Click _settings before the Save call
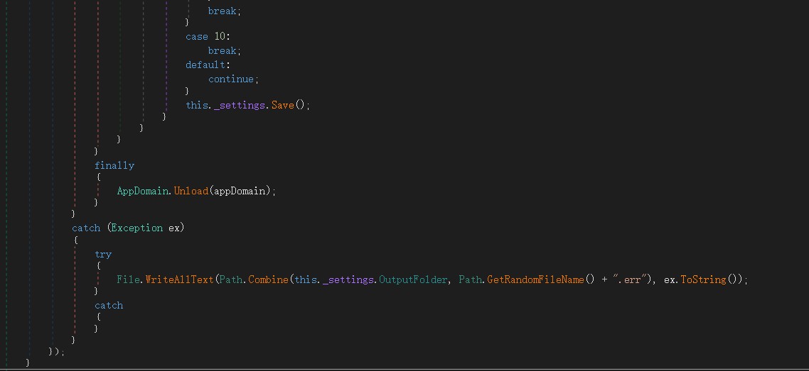809x371 pixels. tap(240, 105)
